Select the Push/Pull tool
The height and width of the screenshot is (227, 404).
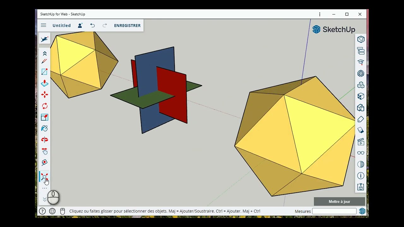(x=45, y=83)
